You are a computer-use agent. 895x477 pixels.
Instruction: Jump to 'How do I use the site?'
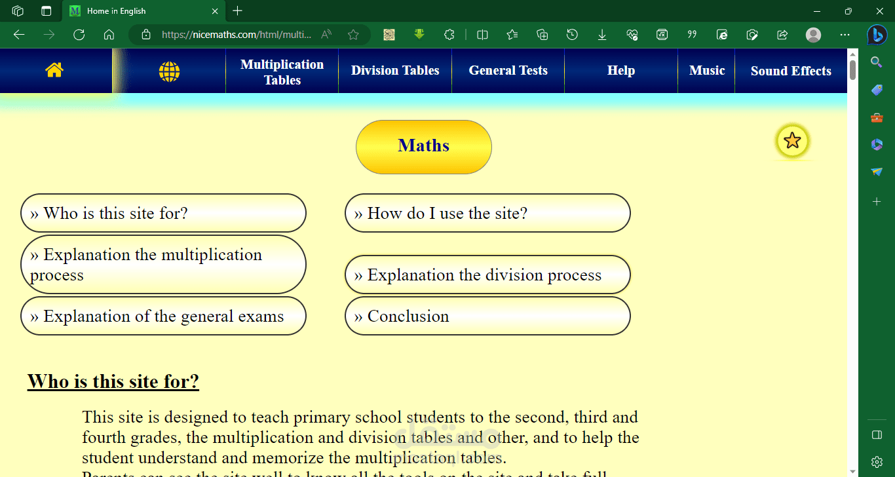[x=487, y=213]
